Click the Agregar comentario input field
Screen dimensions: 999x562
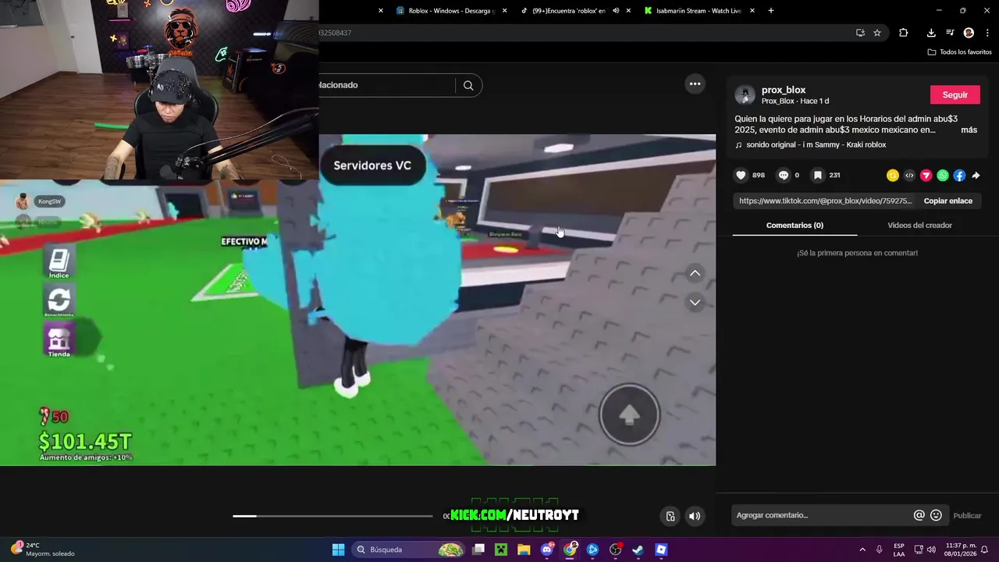[x=822, y=515]
